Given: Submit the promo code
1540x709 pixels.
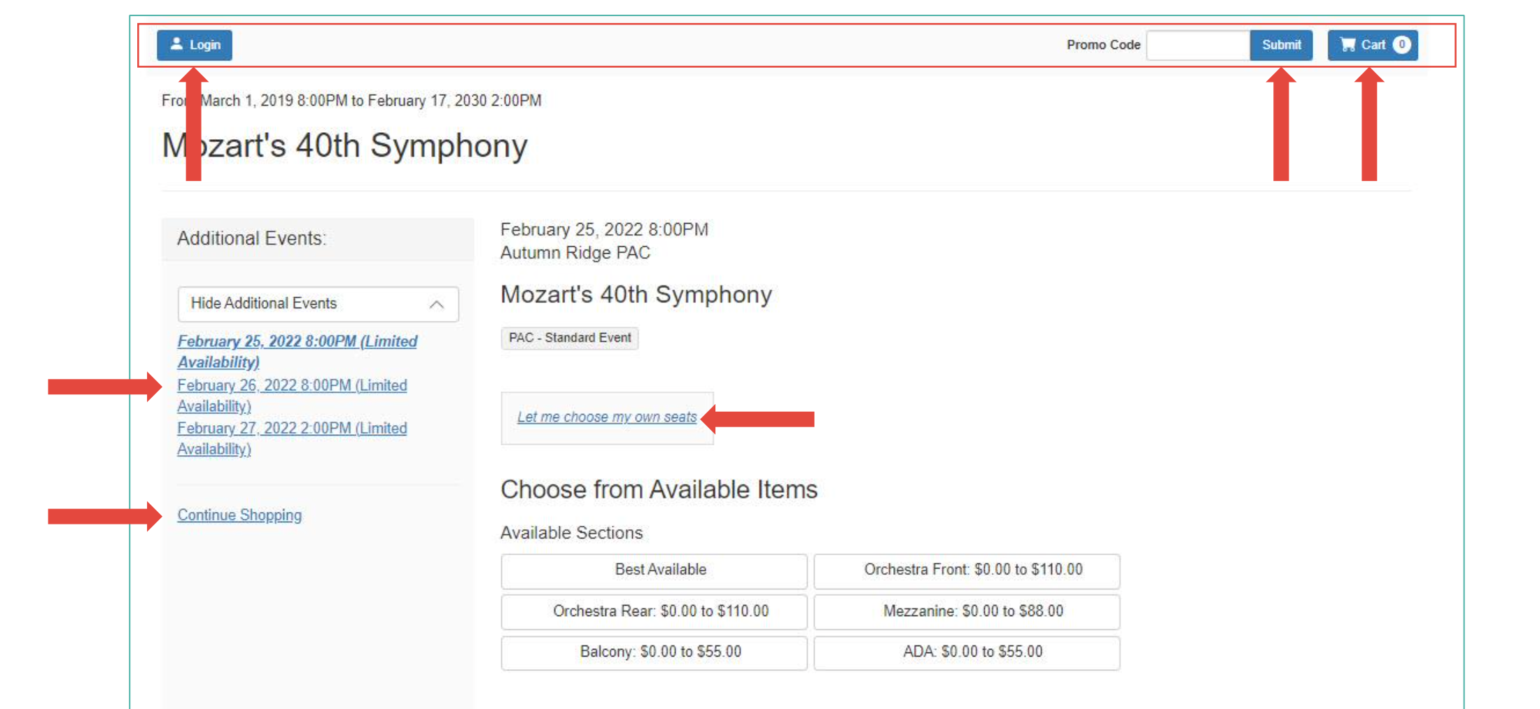Looking at the screenshot, I should (x=1281, y=45).
